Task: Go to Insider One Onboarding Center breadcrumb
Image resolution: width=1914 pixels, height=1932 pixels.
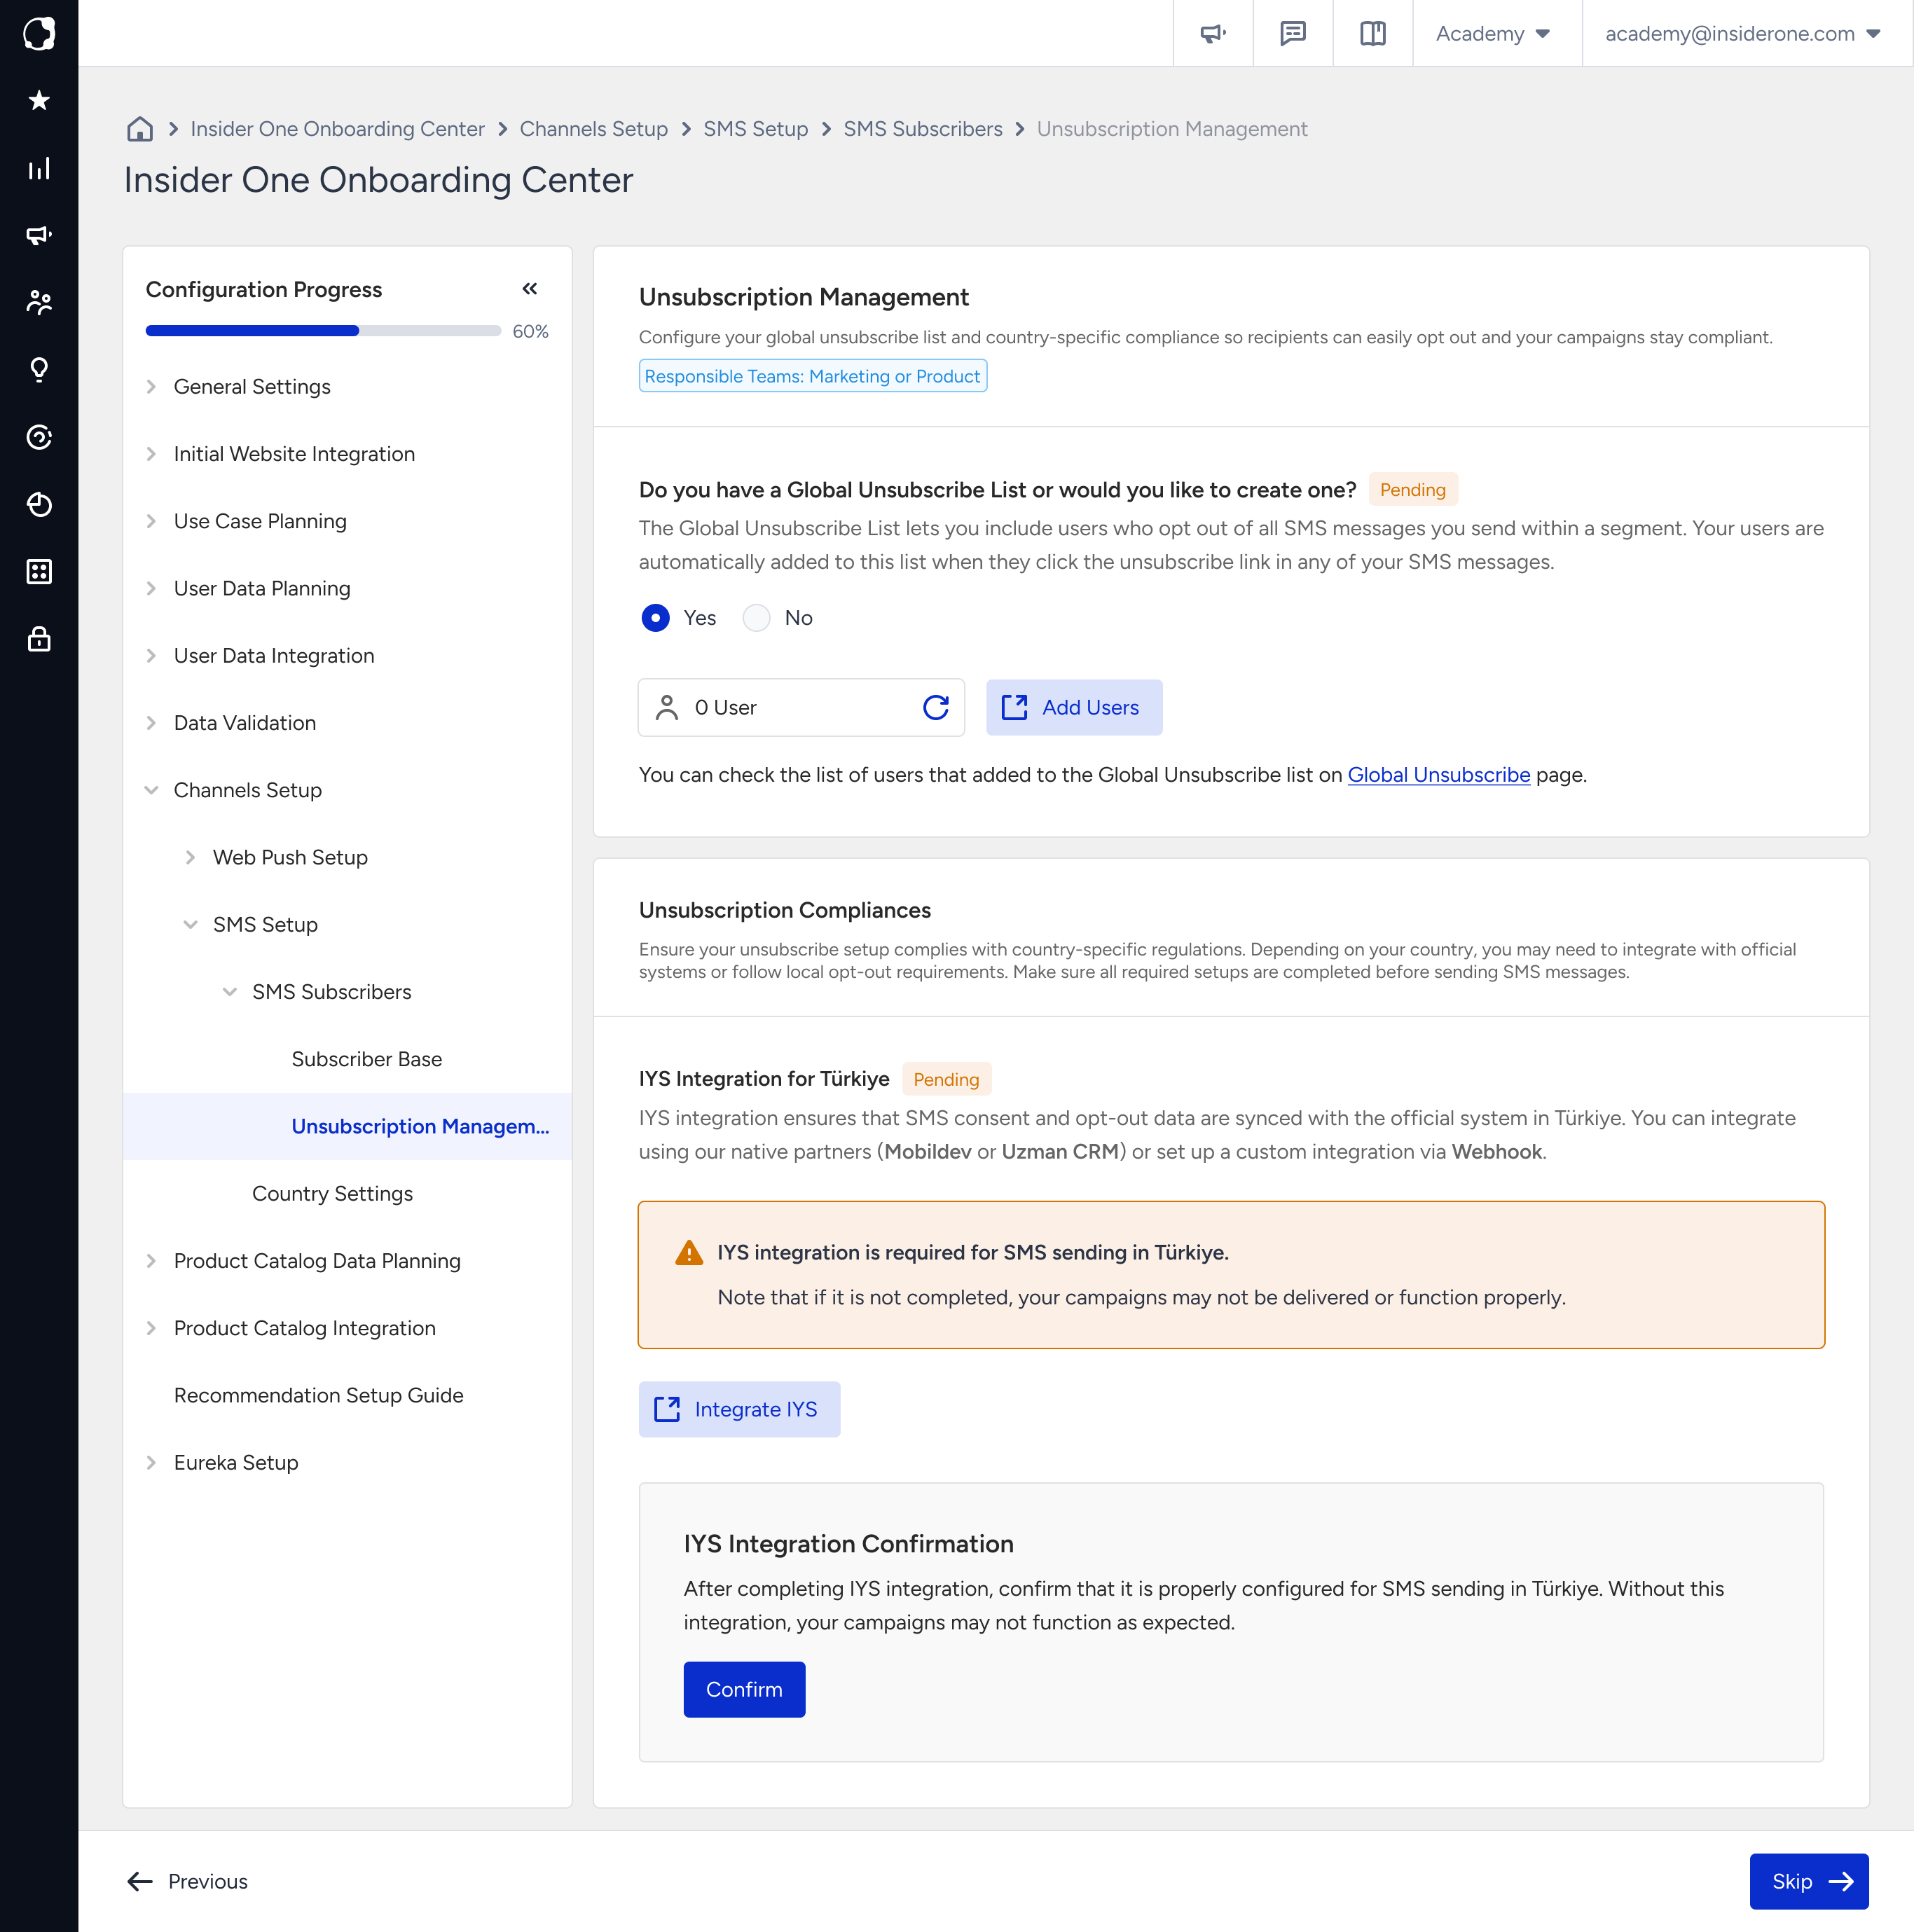Action: click(337, 129)
